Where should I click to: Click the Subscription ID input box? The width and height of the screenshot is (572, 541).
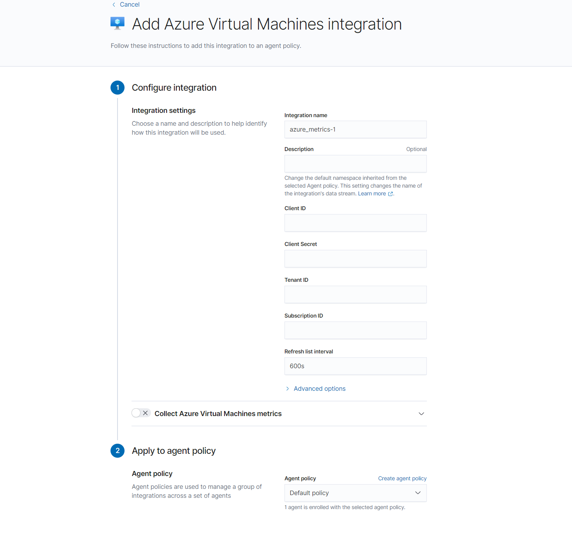click(x=356, y=330)
